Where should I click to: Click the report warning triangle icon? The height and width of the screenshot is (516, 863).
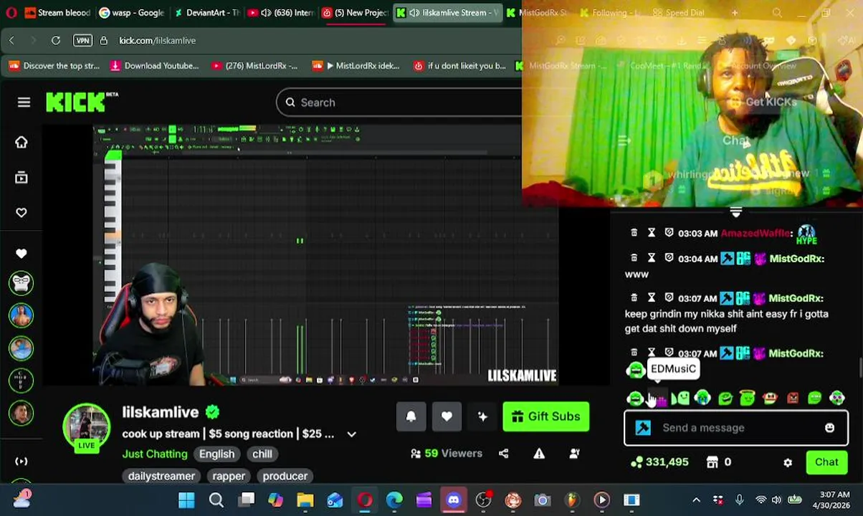(539, 453)
